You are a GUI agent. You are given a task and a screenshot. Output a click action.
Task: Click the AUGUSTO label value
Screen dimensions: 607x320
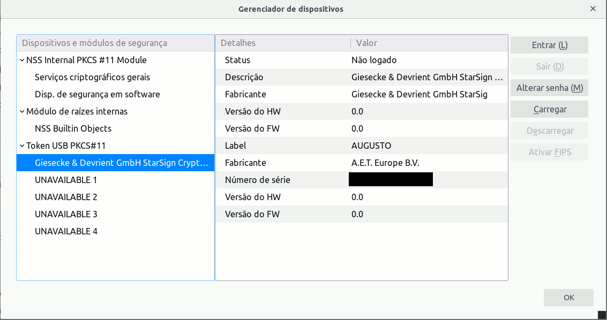(371, 146)
